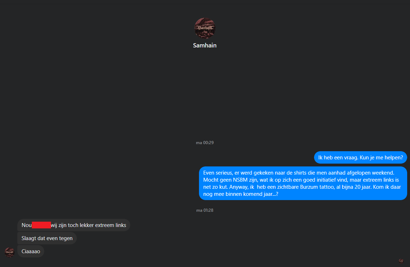
Task: Click the word Anyway in the blue message
Action: pos(238,187)
